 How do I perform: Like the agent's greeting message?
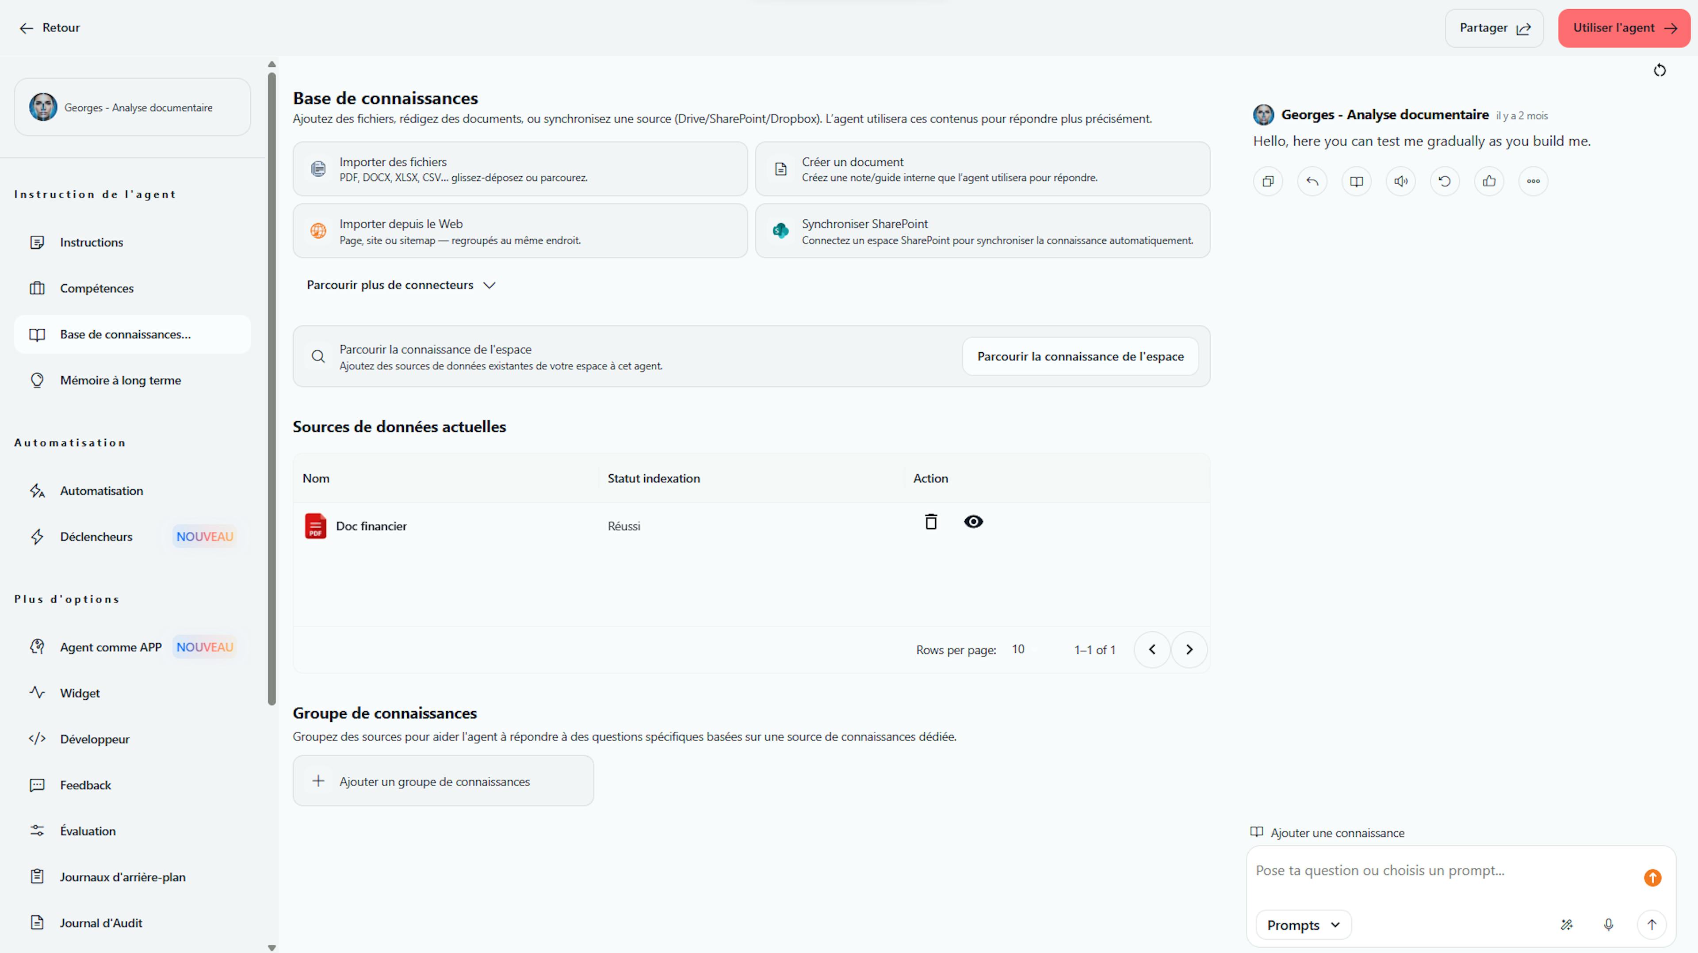click(1489, 181)
